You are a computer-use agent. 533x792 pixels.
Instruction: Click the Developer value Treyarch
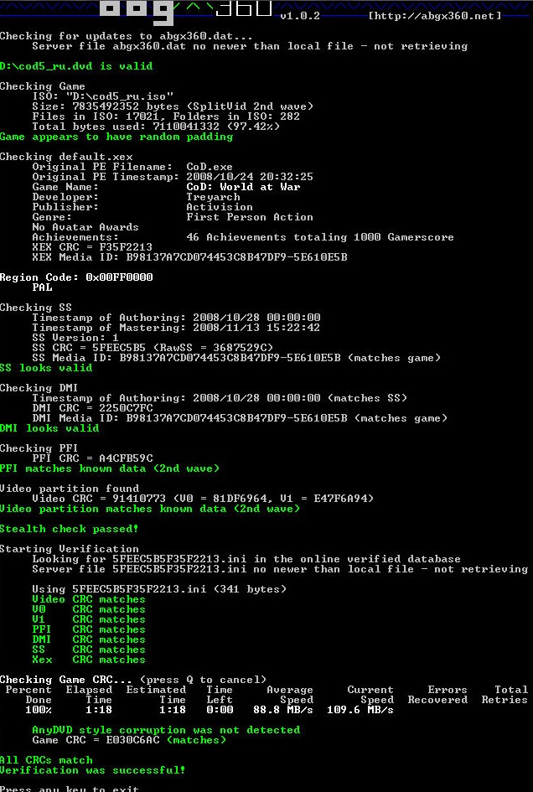213,197
